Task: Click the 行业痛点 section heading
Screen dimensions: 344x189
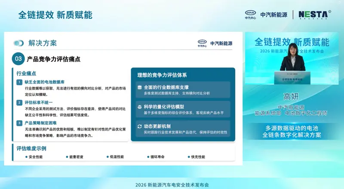Action: (x=26, y=73)
